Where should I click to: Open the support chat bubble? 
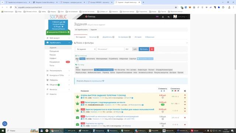click(x=5, y=124)
